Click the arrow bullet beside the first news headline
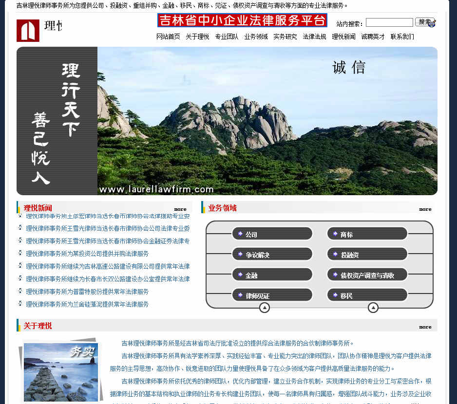Viewport: 457px width, 404px height. (20, 216)
